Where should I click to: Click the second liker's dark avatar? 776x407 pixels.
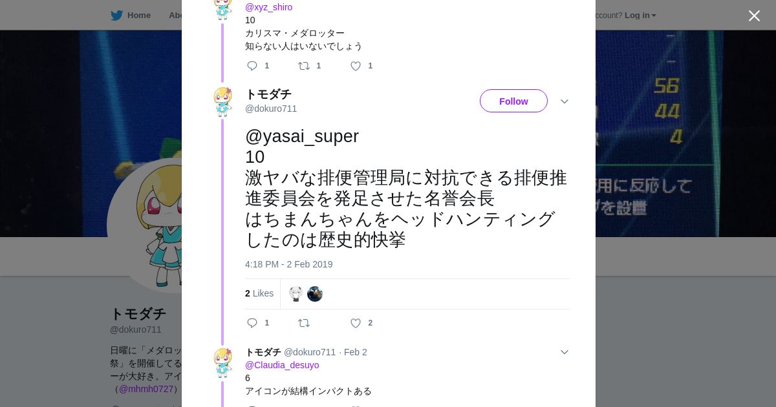tap(315, 294)
